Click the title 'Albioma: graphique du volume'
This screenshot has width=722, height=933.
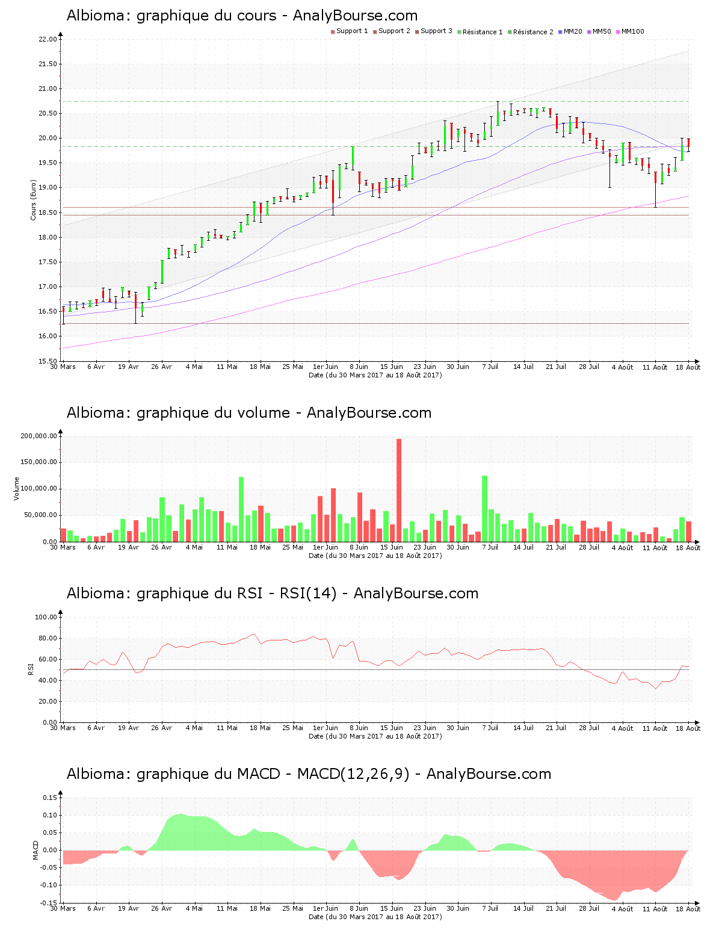249,413
